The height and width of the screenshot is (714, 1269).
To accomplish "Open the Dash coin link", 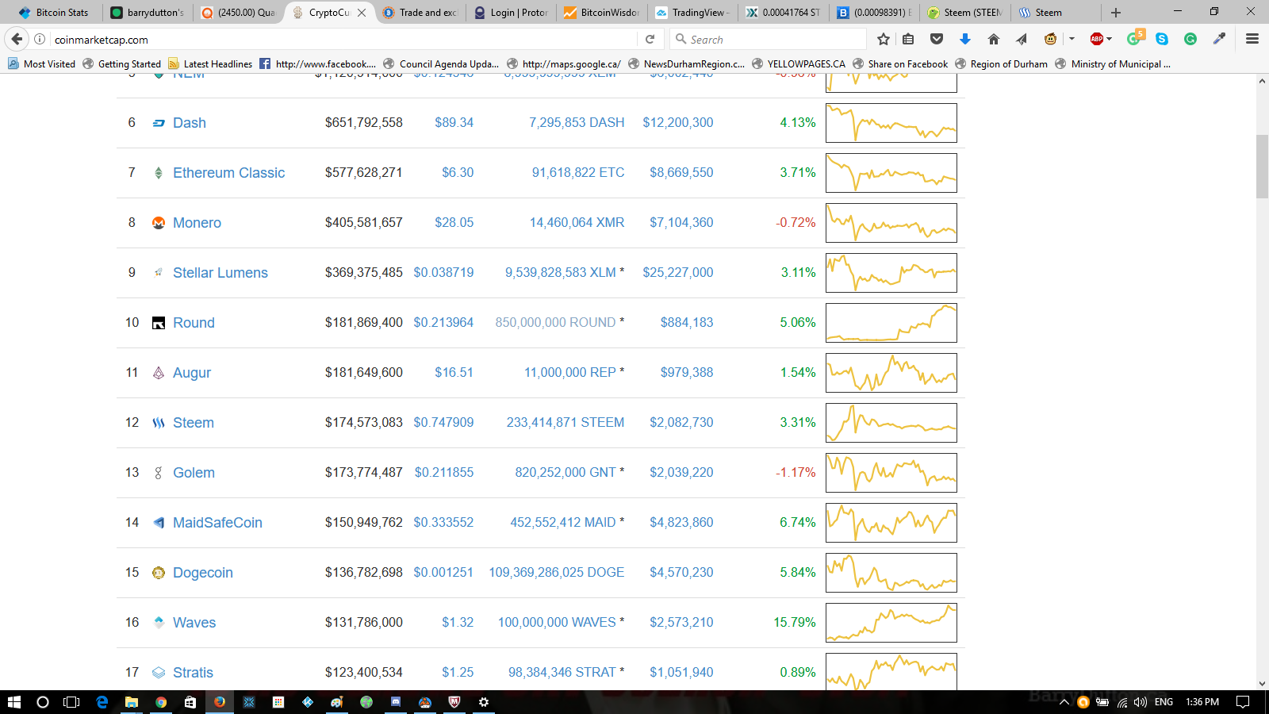I will 190,123.
